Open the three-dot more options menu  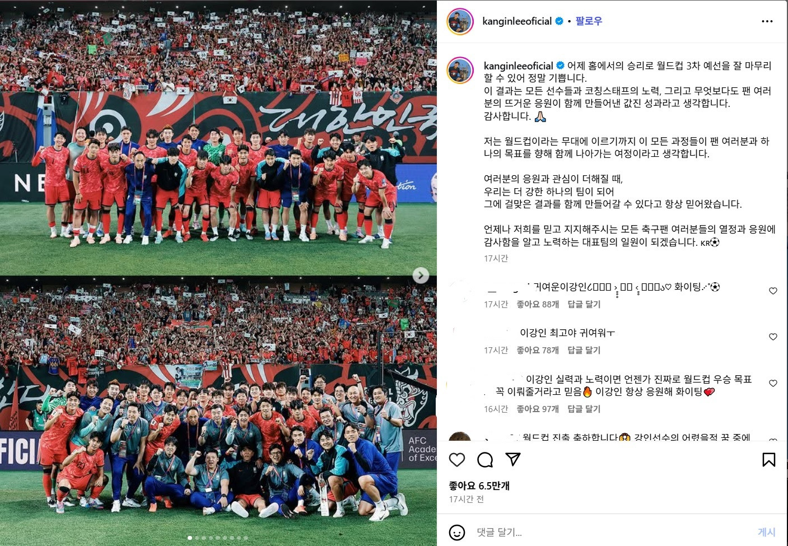tap(767, 21)
